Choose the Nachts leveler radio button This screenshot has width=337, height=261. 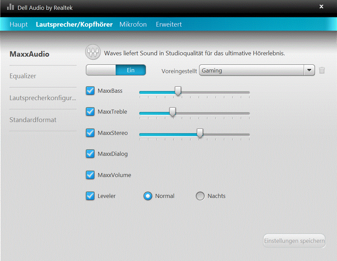point(200,196)
